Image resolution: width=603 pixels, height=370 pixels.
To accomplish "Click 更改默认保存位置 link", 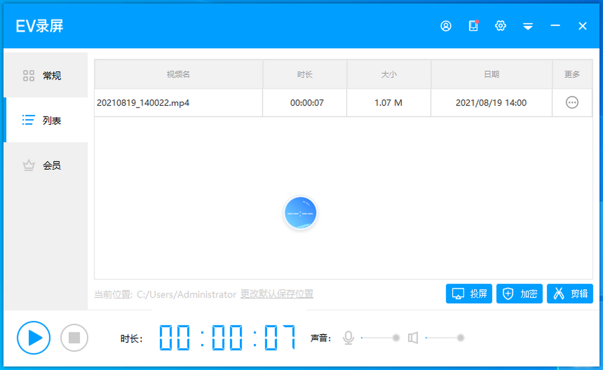I will [277, 294].
